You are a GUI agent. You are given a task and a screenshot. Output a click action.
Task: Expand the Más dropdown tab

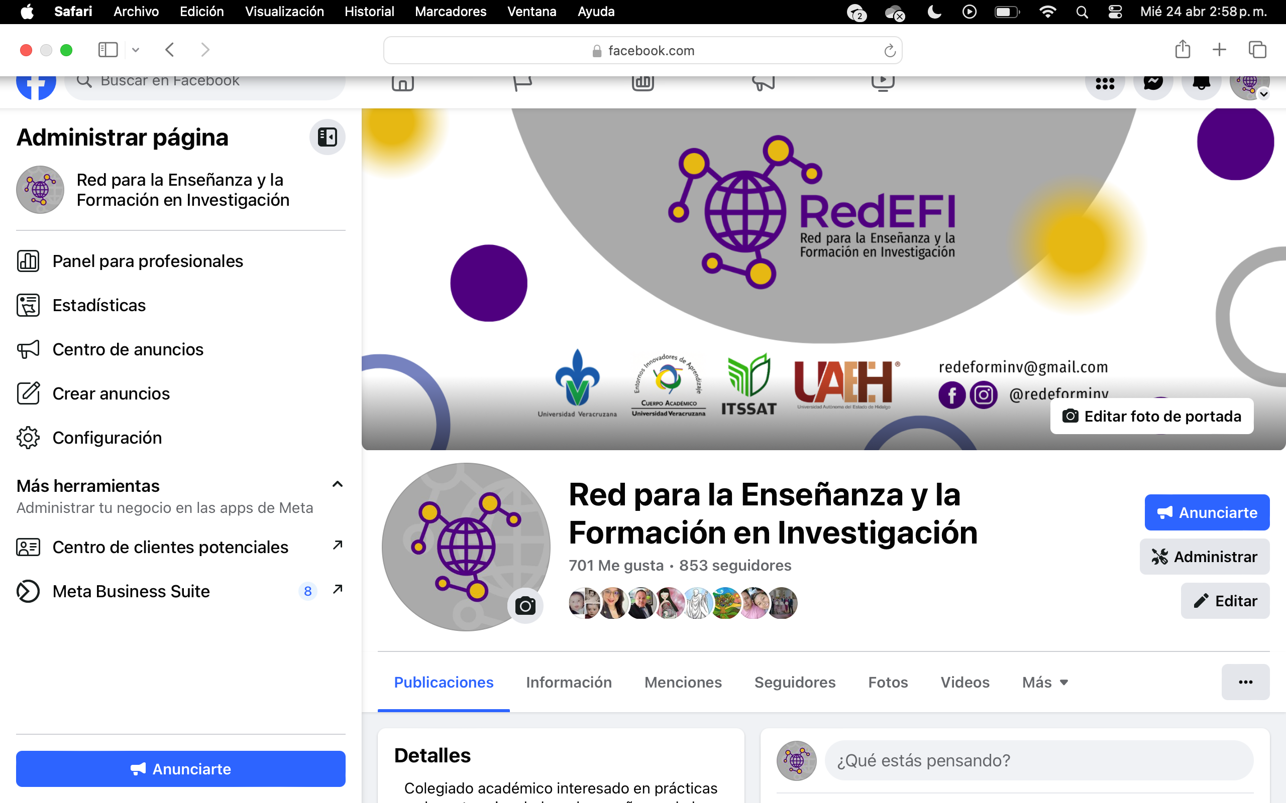(x=1045, y=682)
